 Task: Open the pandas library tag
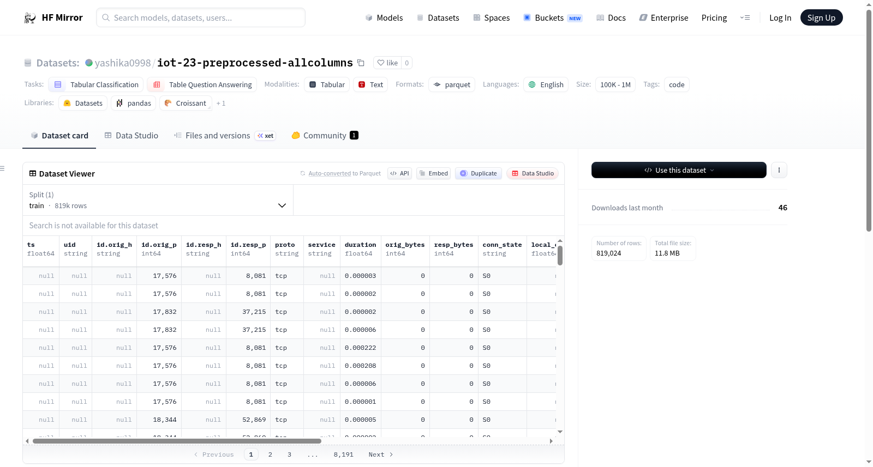coord(133,103)
